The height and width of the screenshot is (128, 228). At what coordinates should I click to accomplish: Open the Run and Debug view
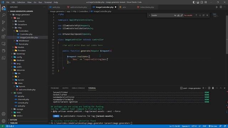click(x=4, y=29)
